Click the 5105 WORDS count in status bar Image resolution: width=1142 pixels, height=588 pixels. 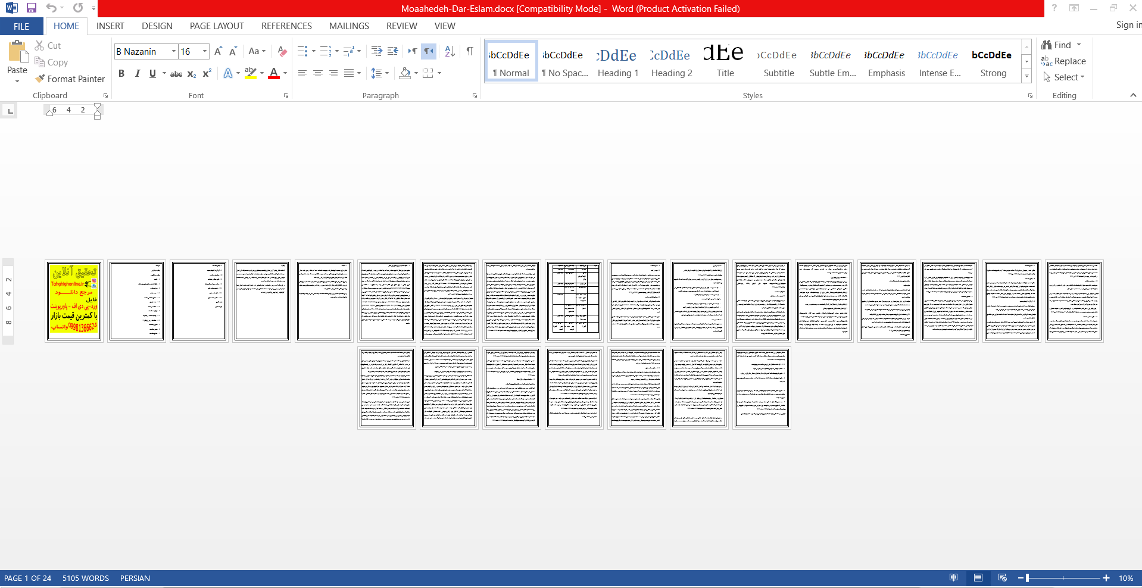coord(86,578)
